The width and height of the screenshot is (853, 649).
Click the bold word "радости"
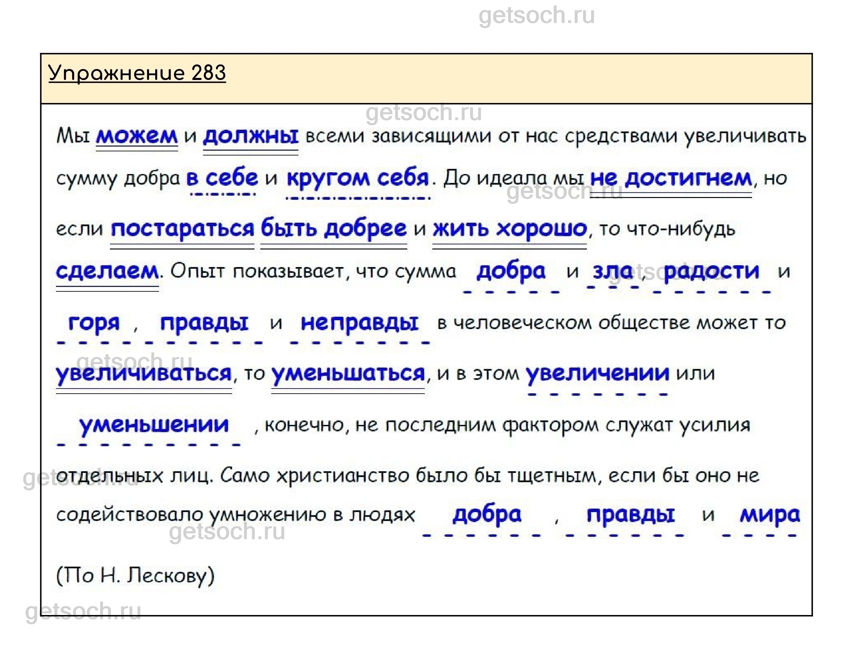pos(711,271)
